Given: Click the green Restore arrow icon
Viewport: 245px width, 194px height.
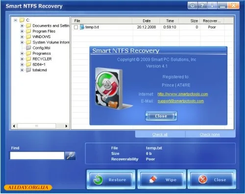Looking at the screenshot, I should [x=98, y=180].
